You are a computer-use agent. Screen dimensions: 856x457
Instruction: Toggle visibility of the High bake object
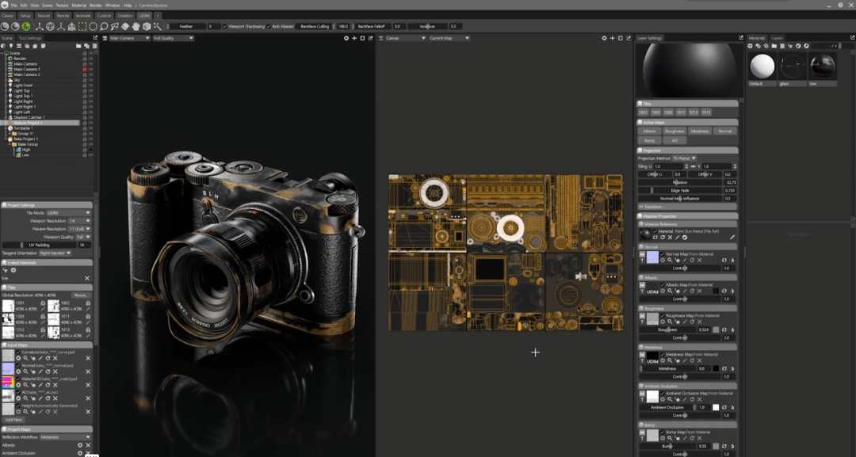point(90,150)
